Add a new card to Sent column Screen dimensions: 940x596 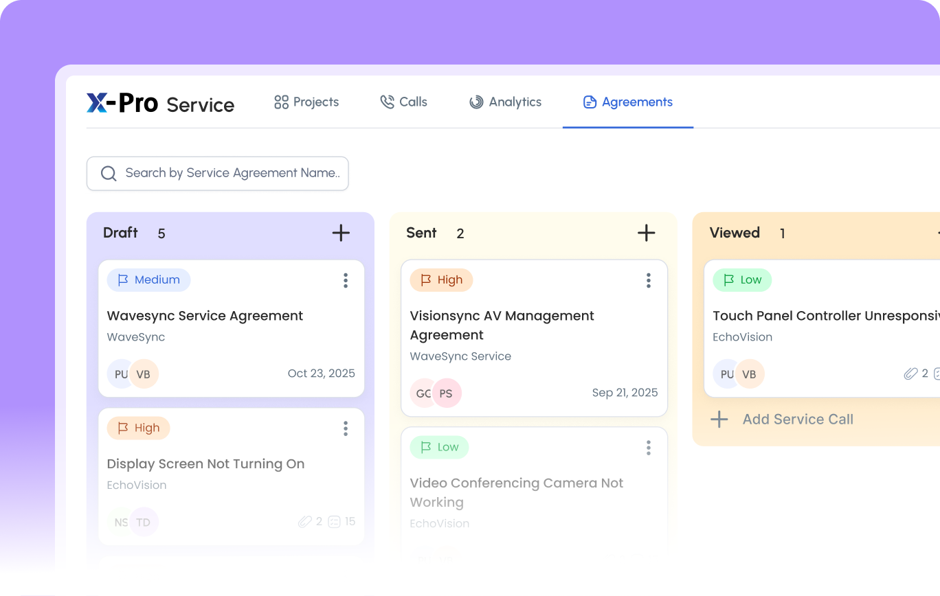[646, 233]
